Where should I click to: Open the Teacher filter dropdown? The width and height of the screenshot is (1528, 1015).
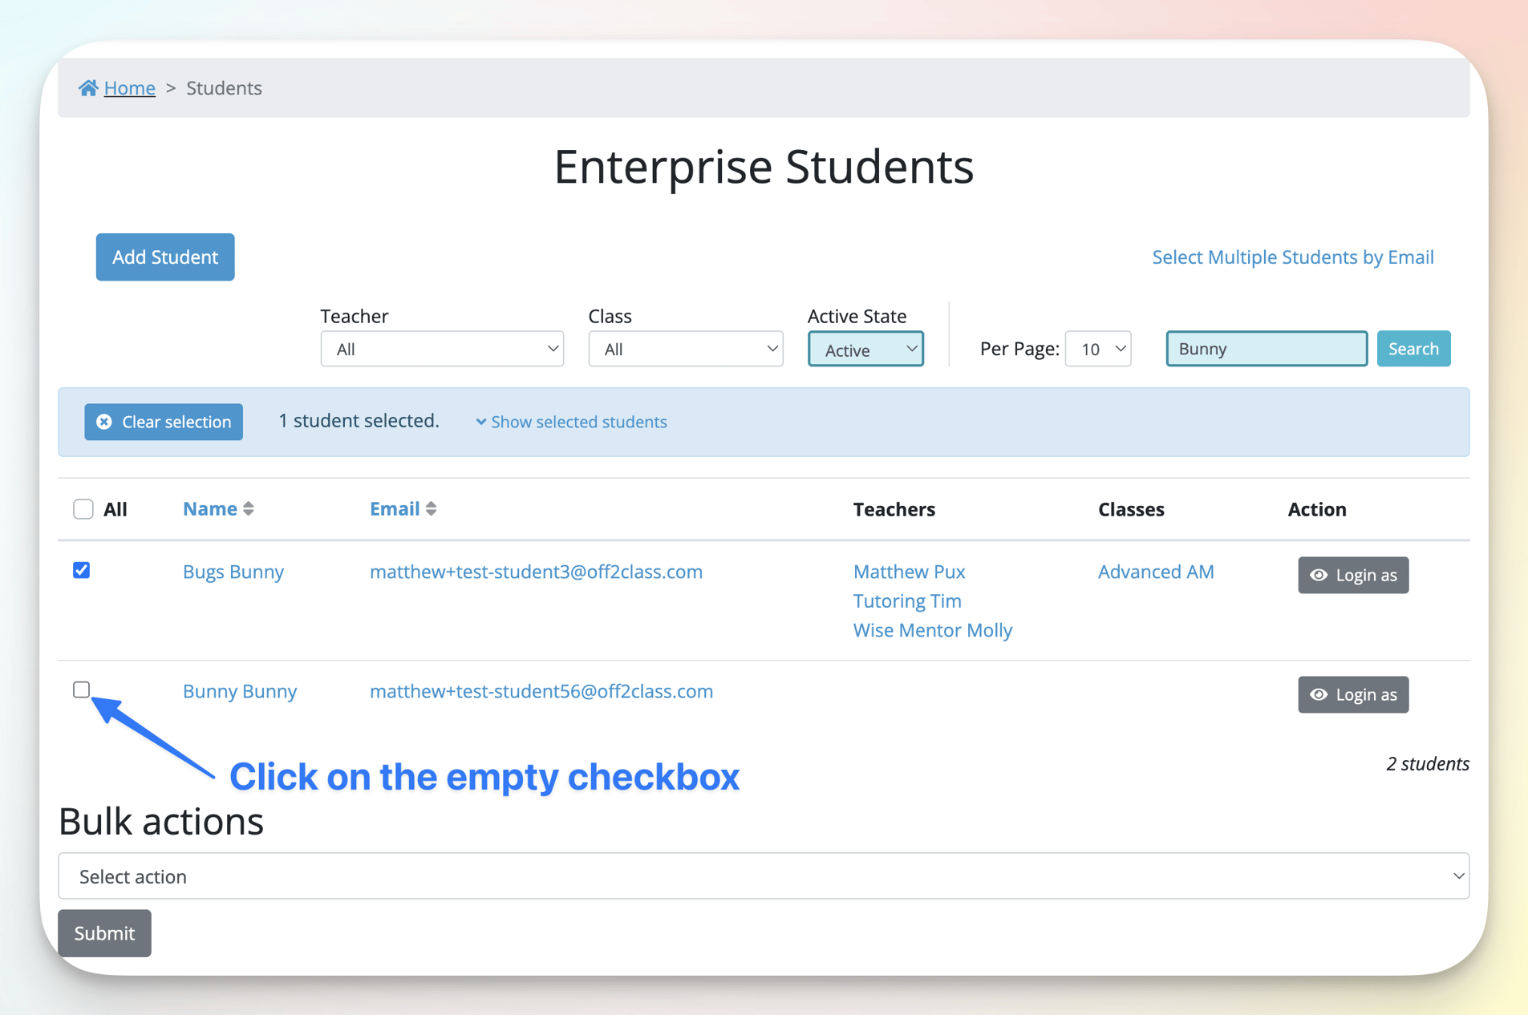pos(442,349)
